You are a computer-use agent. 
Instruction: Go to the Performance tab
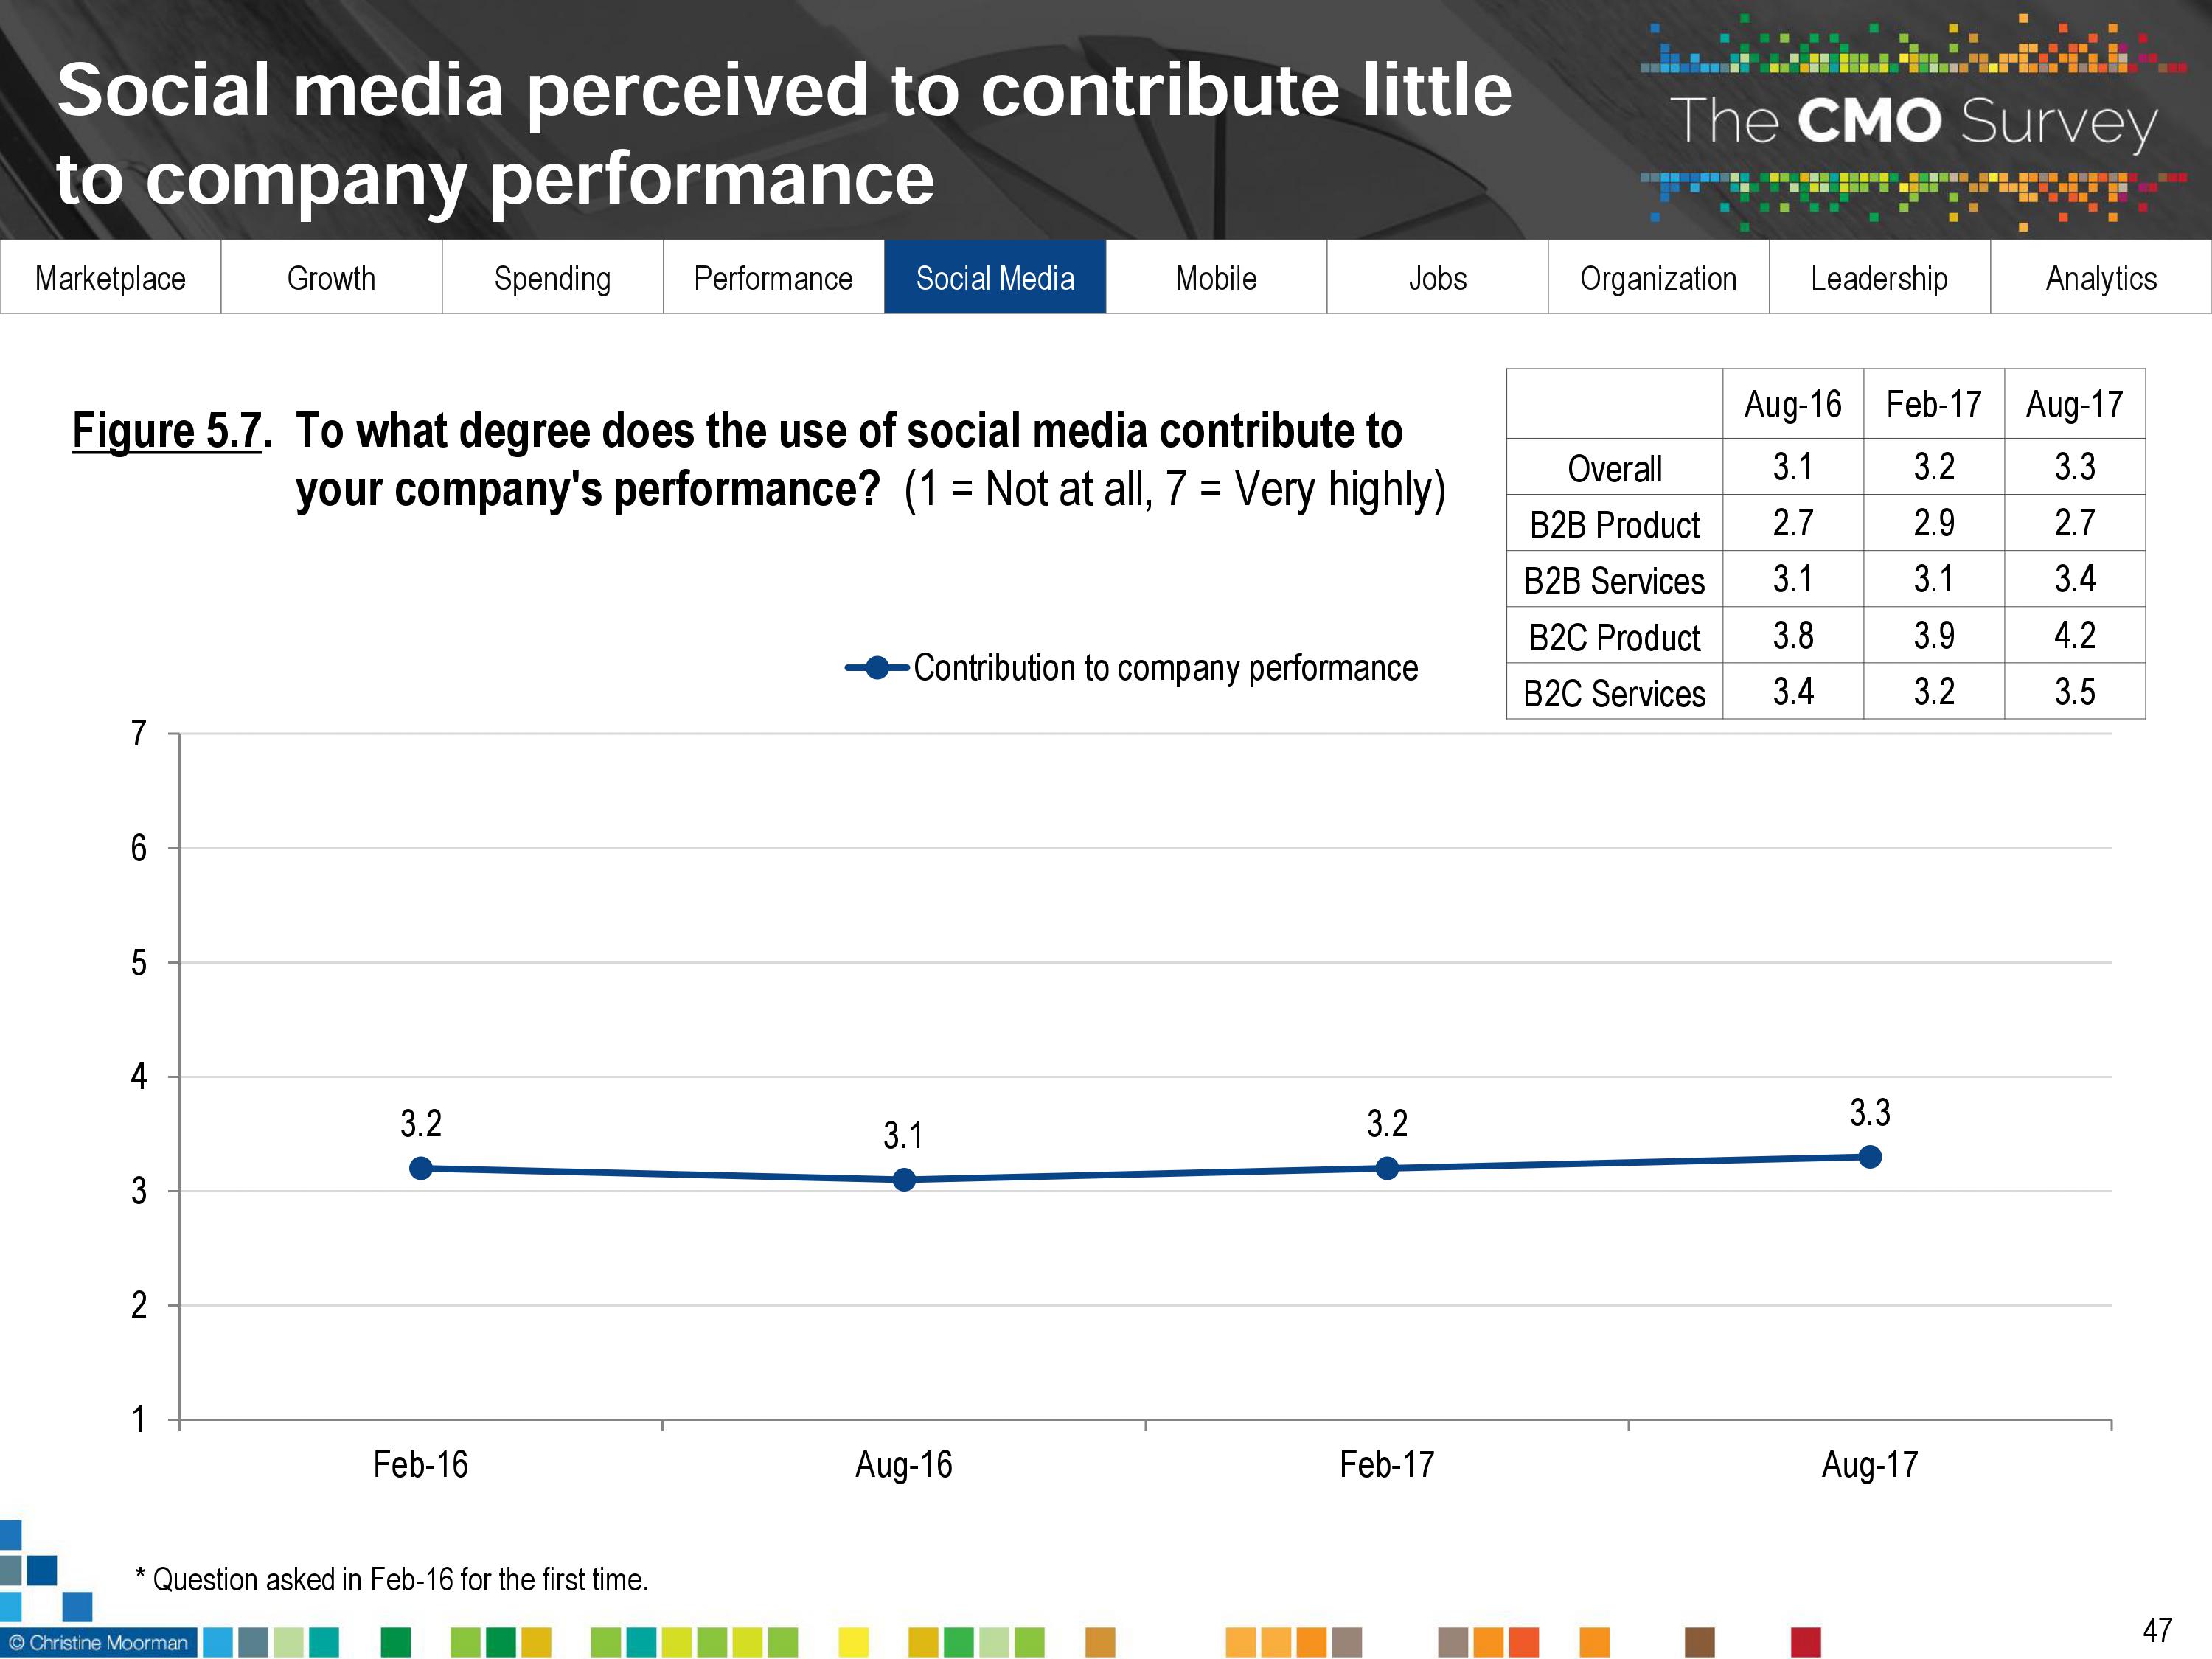773,278
